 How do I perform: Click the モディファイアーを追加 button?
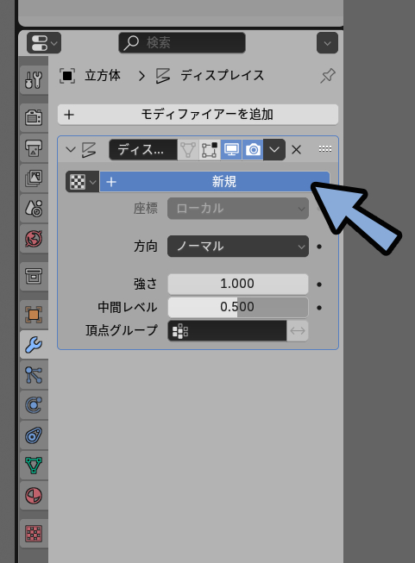[198, 115]
